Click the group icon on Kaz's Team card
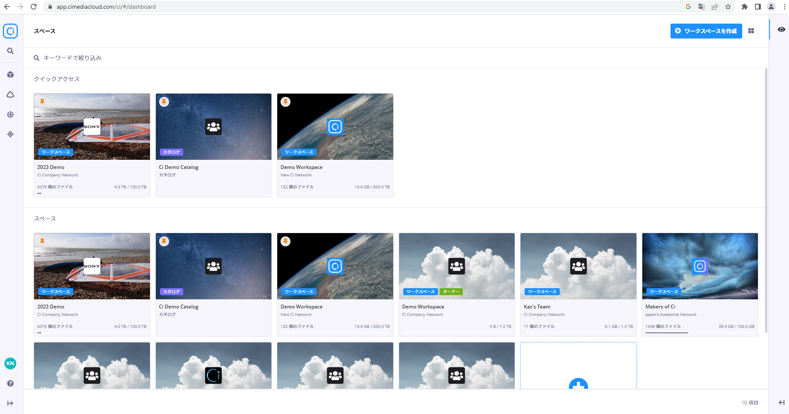Screen dimensions: 789x414 click(x=578, y=266)
